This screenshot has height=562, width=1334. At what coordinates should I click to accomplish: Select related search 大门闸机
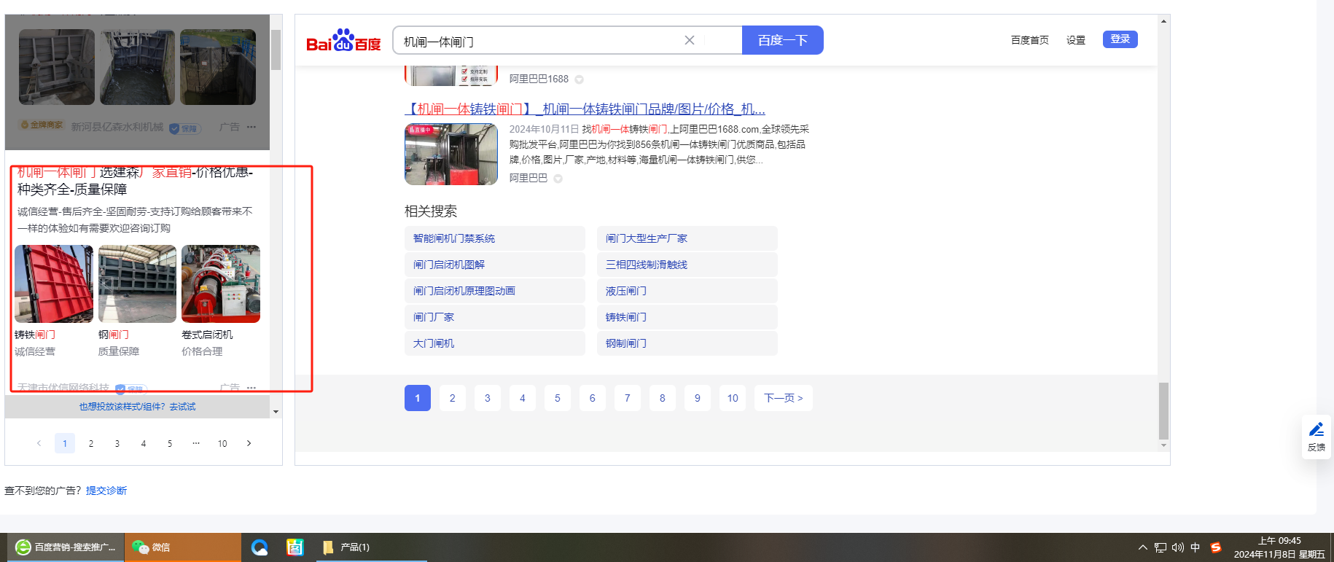[x=495, y=343]
